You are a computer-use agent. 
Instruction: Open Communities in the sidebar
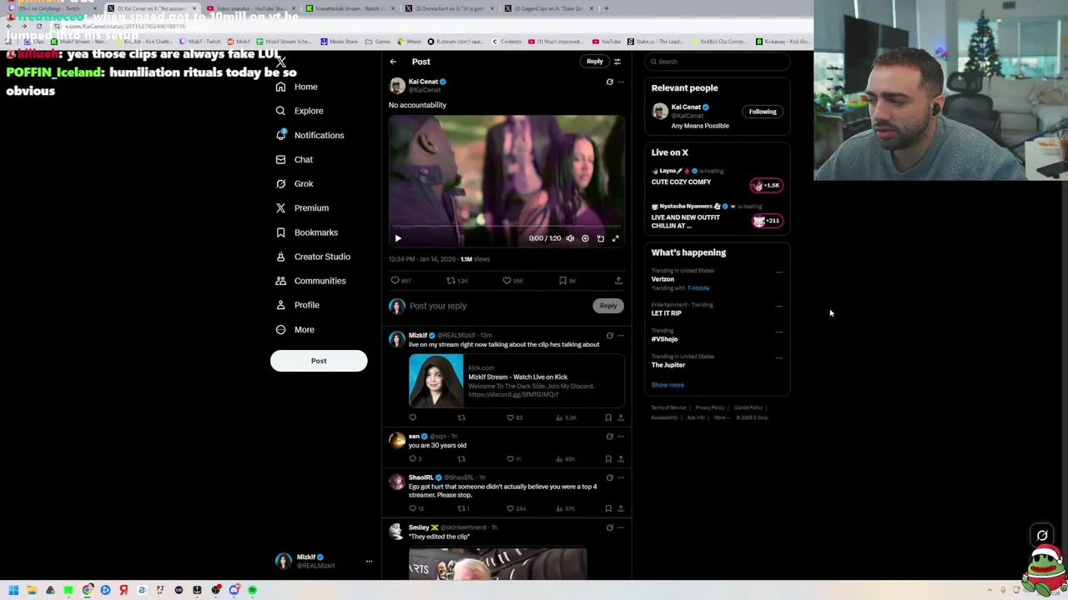pos(310,281)
